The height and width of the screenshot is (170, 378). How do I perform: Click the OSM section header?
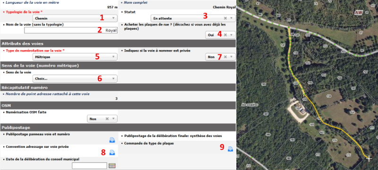(x=118, y=105)
